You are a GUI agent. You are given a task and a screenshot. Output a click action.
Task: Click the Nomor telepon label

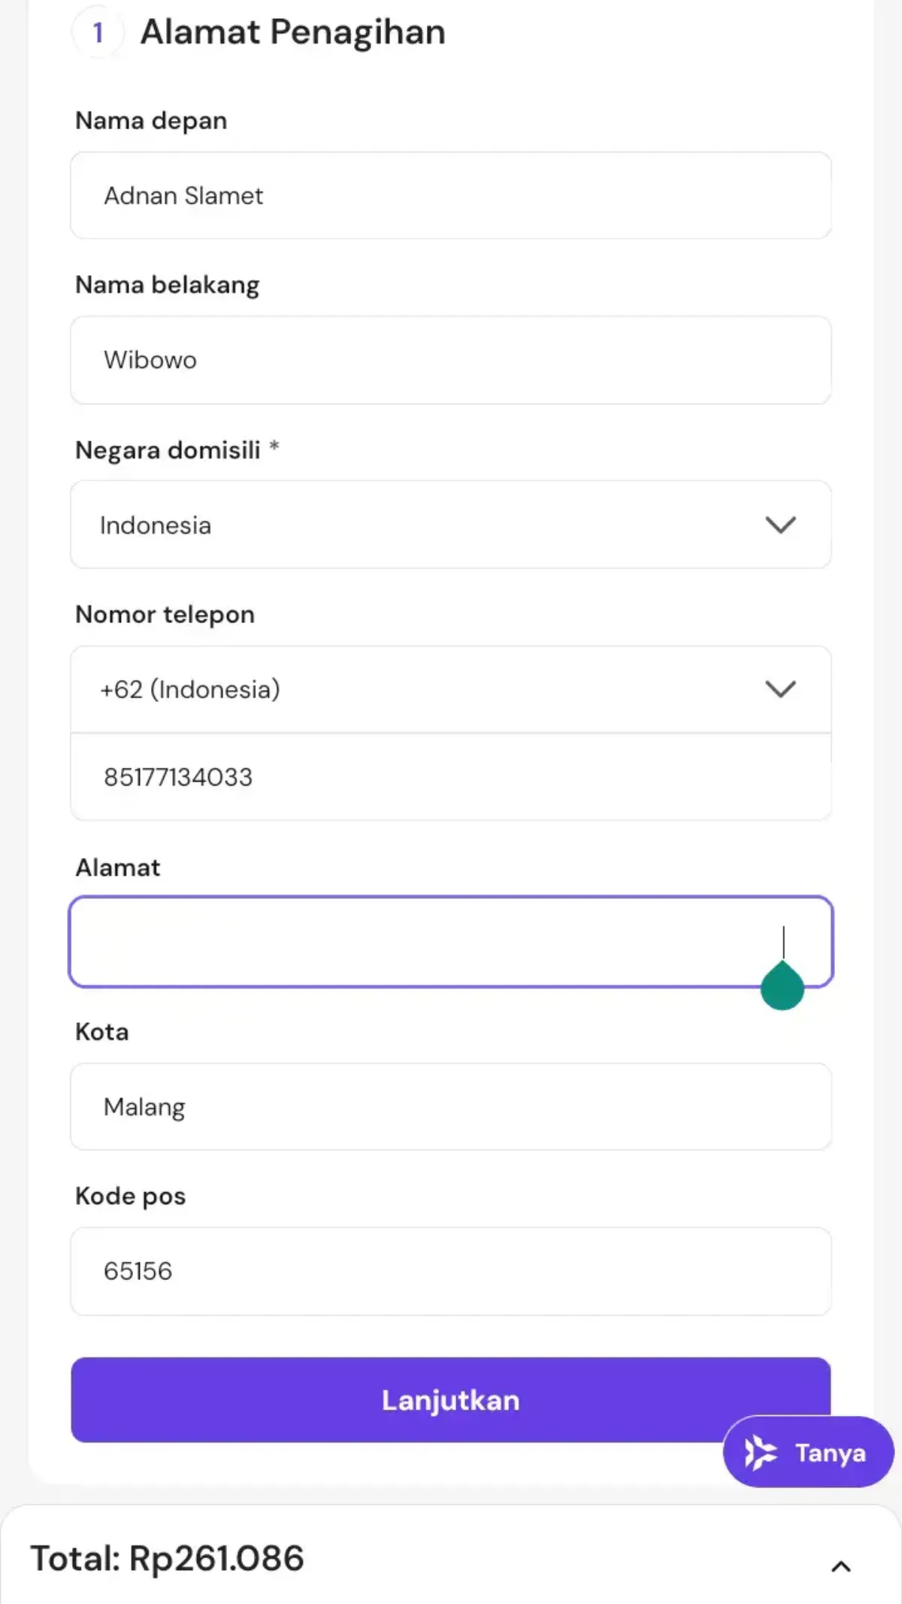coord(165,614)
